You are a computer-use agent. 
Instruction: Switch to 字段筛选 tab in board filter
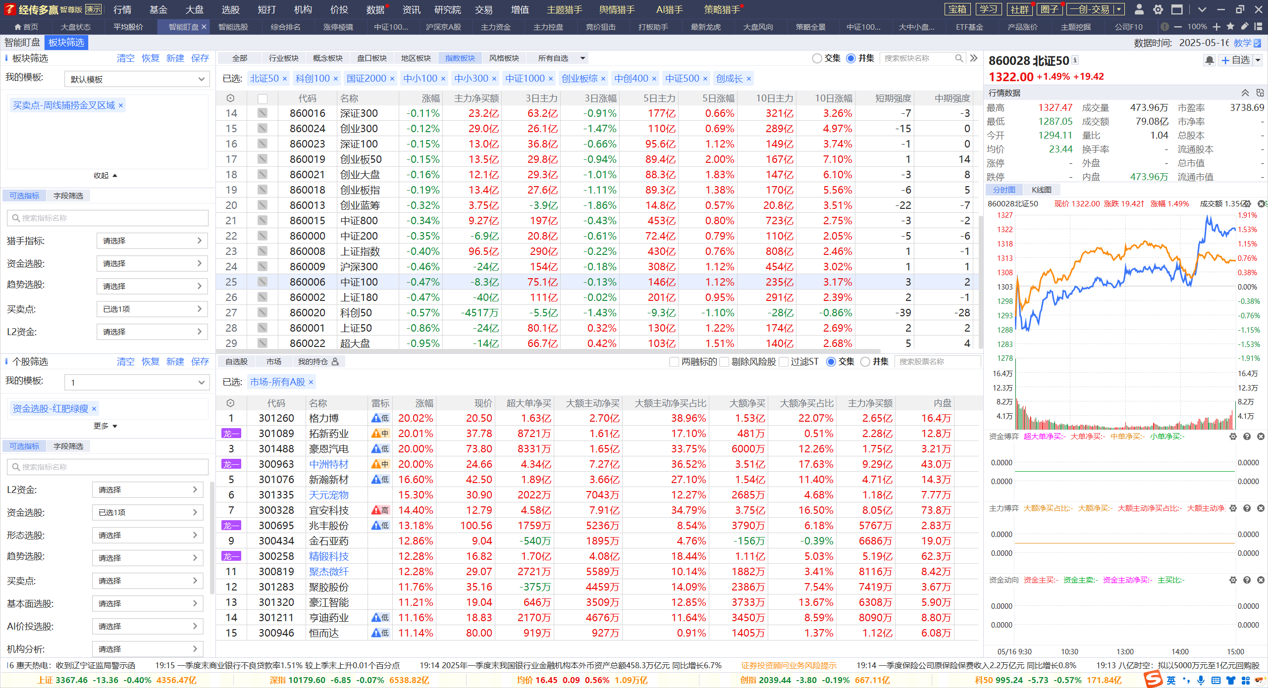pyautogui.click(x=68, y=196)
